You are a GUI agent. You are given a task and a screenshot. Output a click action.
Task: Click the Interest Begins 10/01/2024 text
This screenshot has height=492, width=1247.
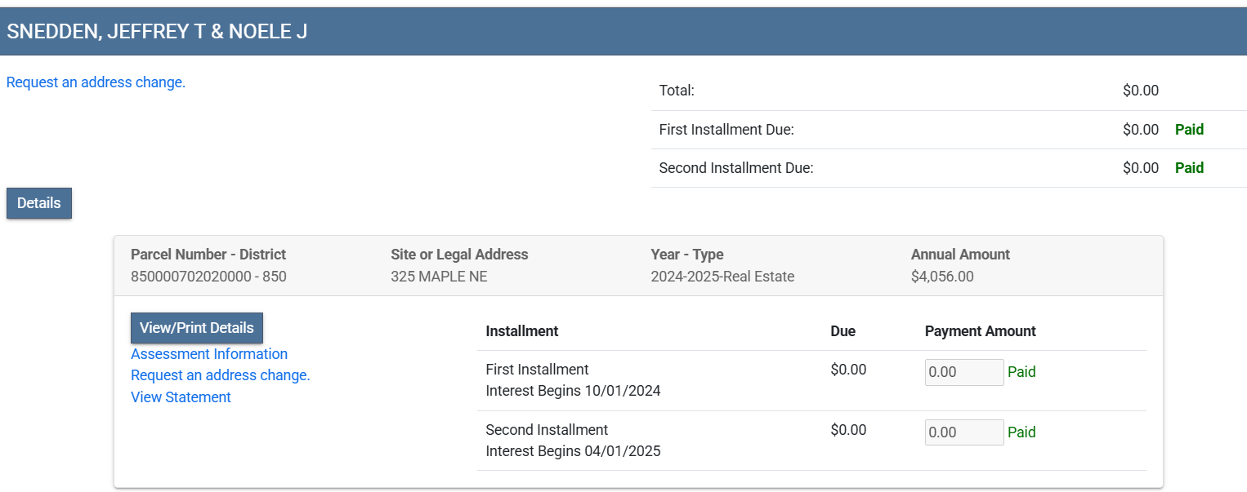(x=573, y=391)
